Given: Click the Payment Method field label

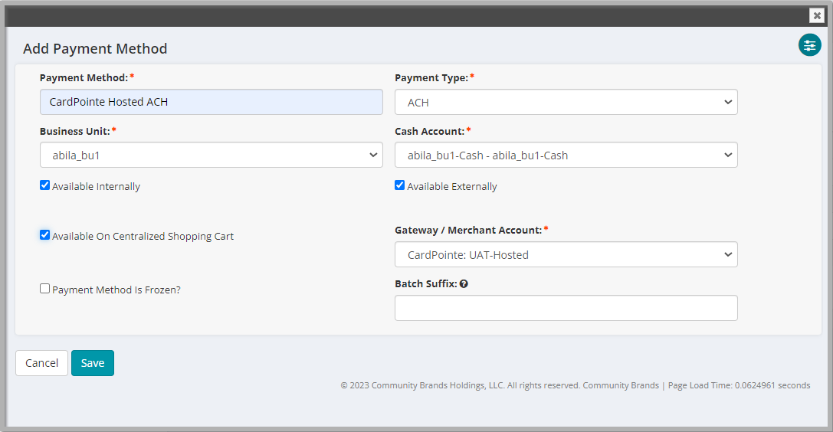Looking at the screenshot, I should (84, 78).
